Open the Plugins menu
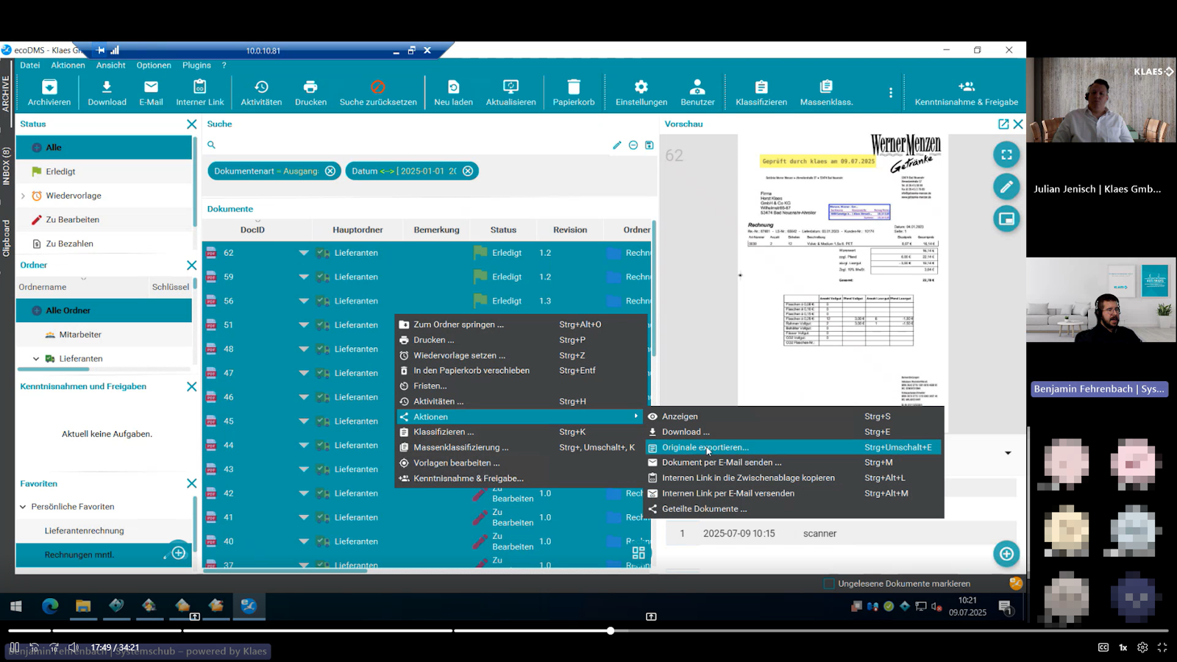 click(x=196, y=65)
